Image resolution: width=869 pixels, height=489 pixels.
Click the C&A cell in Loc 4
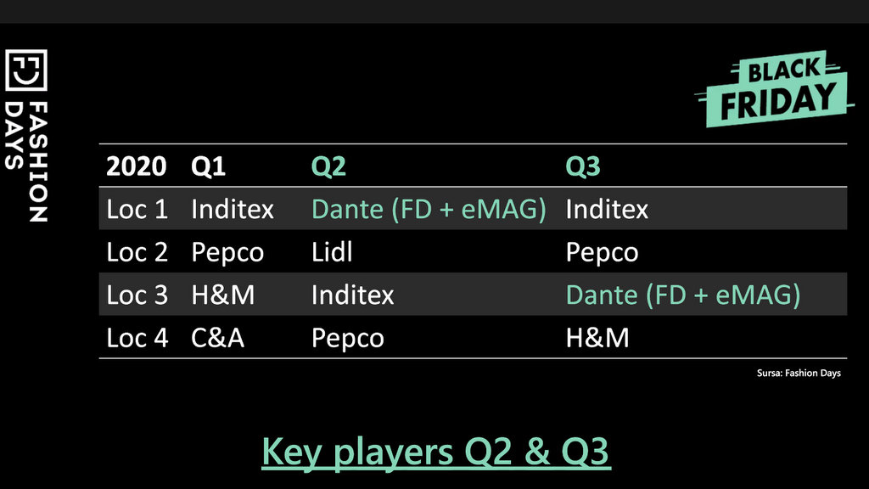pyautogui.click(x=218, y=338)
